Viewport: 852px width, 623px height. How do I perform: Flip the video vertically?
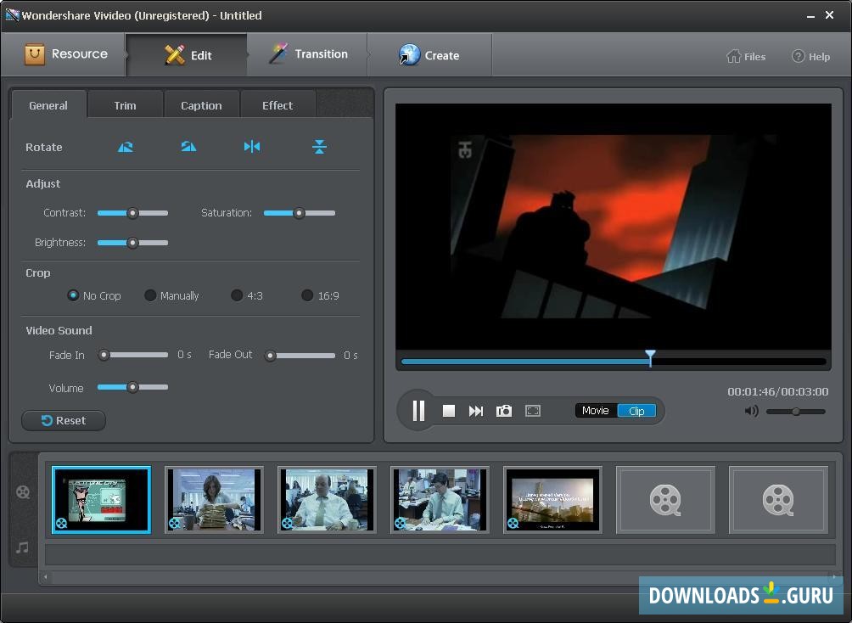(319, 146)
